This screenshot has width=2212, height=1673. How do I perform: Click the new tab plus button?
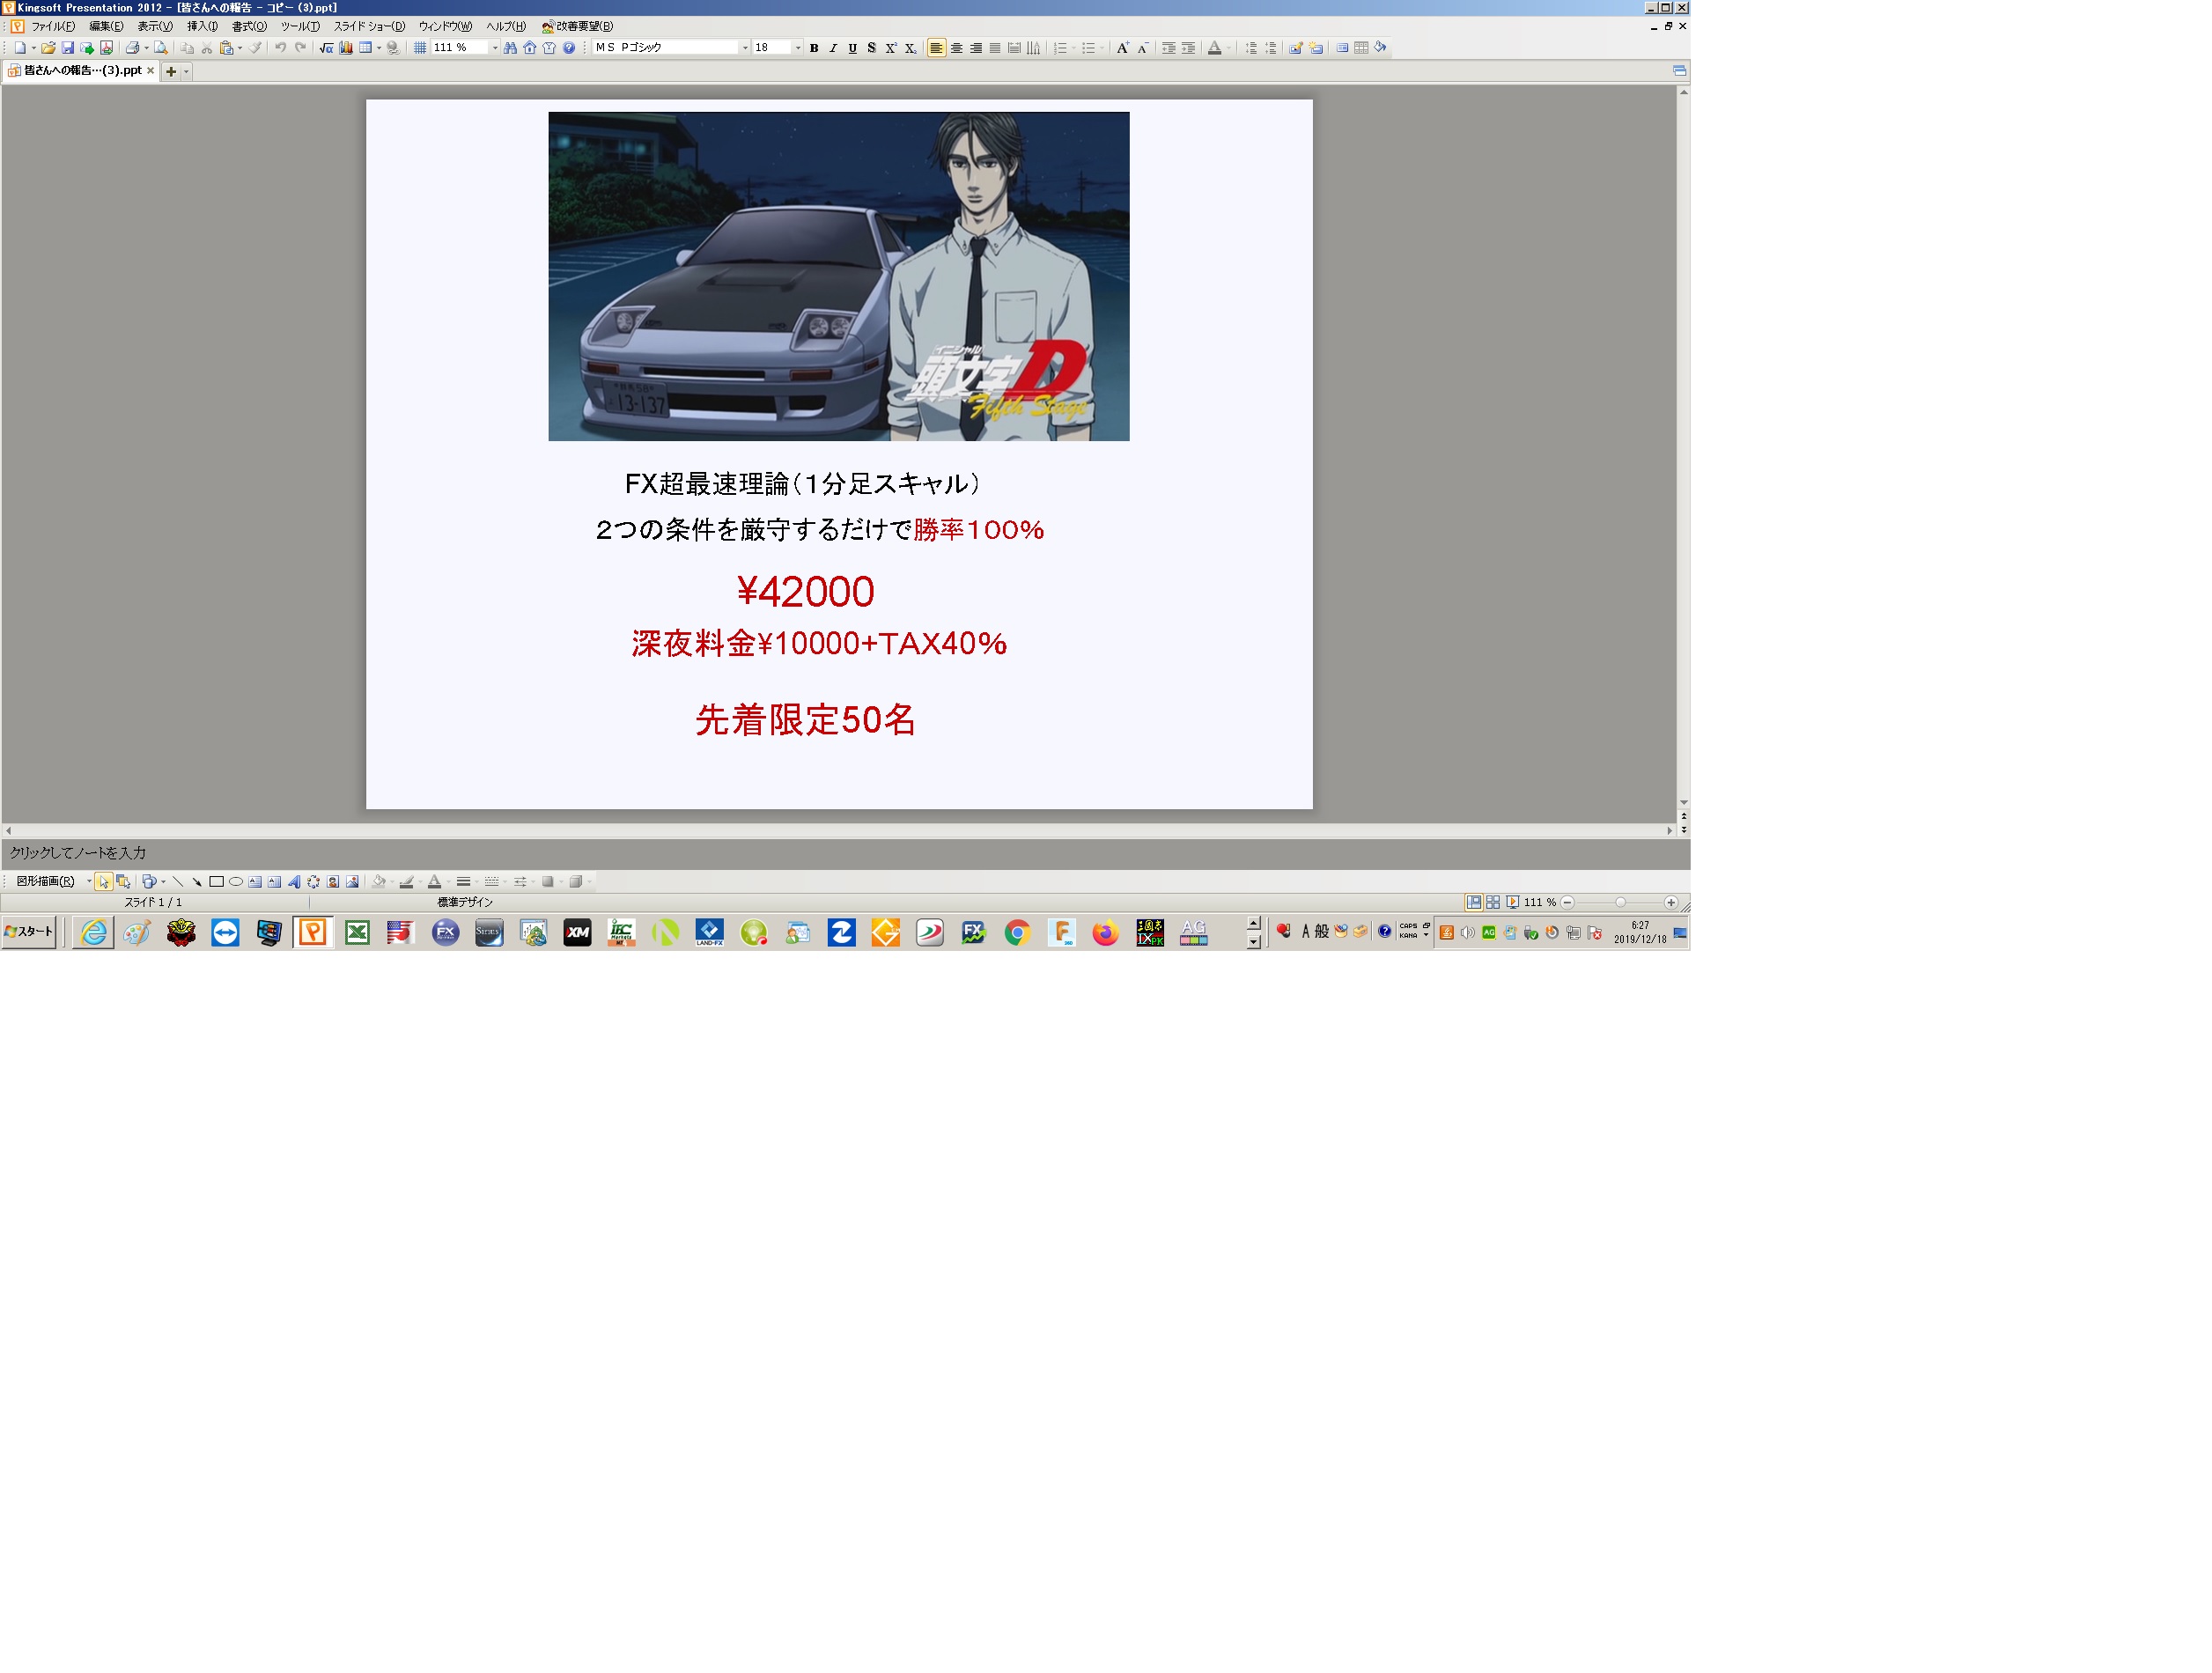tap(171, 71)
